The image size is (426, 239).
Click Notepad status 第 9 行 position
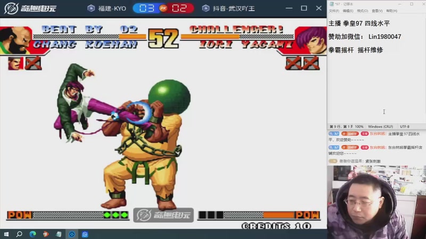point(341,126)
